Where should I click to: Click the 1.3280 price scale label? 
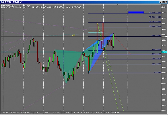pos(164,100)
